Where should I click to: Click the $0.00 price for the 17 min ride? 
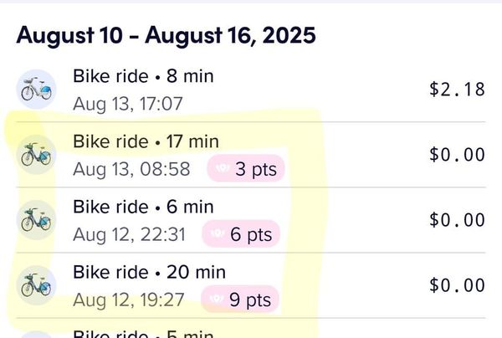457,154
